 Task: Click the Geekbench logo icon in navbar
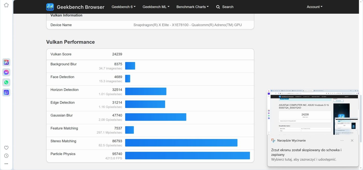50,7
